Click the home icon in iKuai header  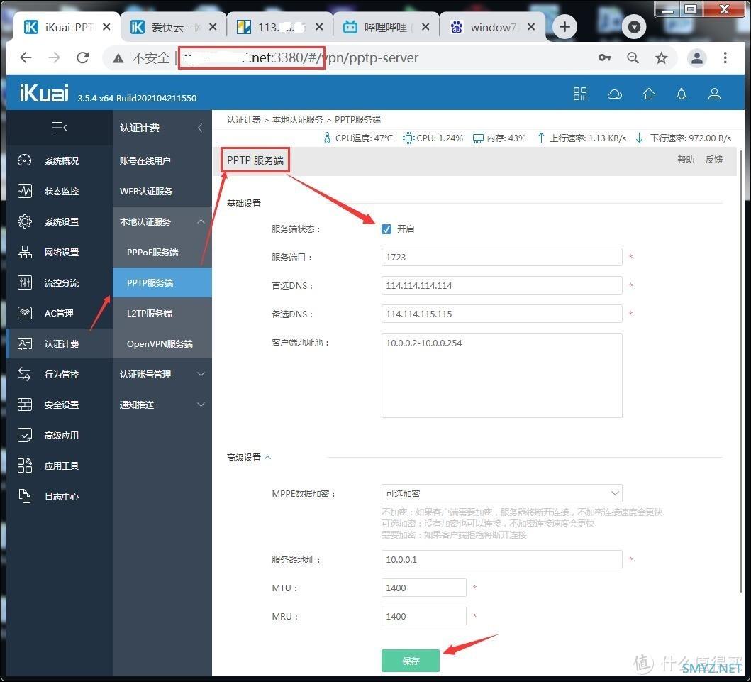pos(648,94)
